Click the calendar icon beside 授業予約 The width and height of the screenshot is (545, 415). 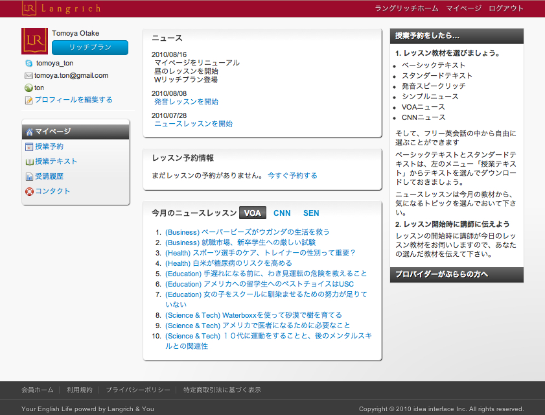tap(29, 147)
